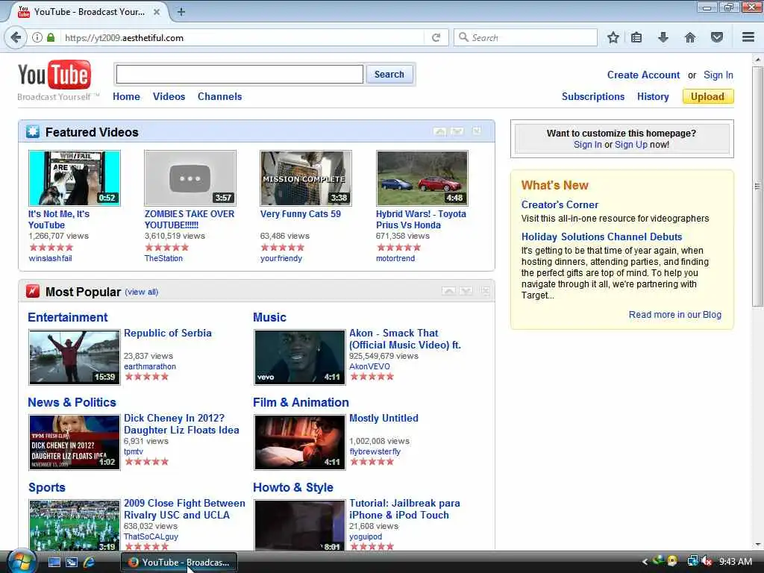
Task: Reload the page with the refresh icon
Action: (x=436, y=37)
